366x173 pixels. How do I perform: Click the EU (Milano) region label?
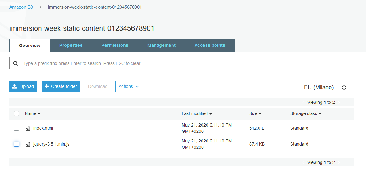[319, 88]
